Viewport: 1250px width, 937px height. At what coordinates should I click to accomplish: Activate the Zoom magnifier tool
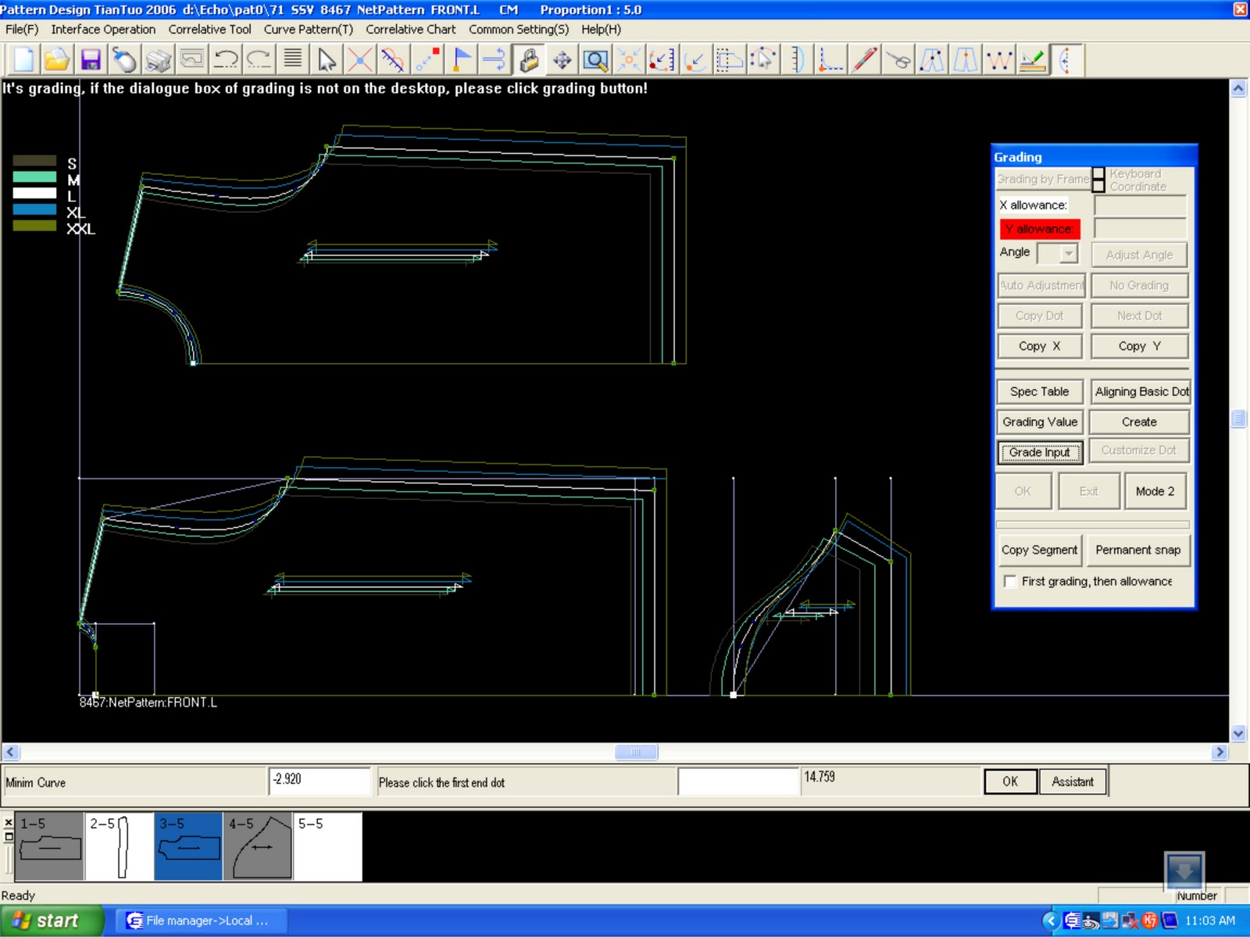595,59
